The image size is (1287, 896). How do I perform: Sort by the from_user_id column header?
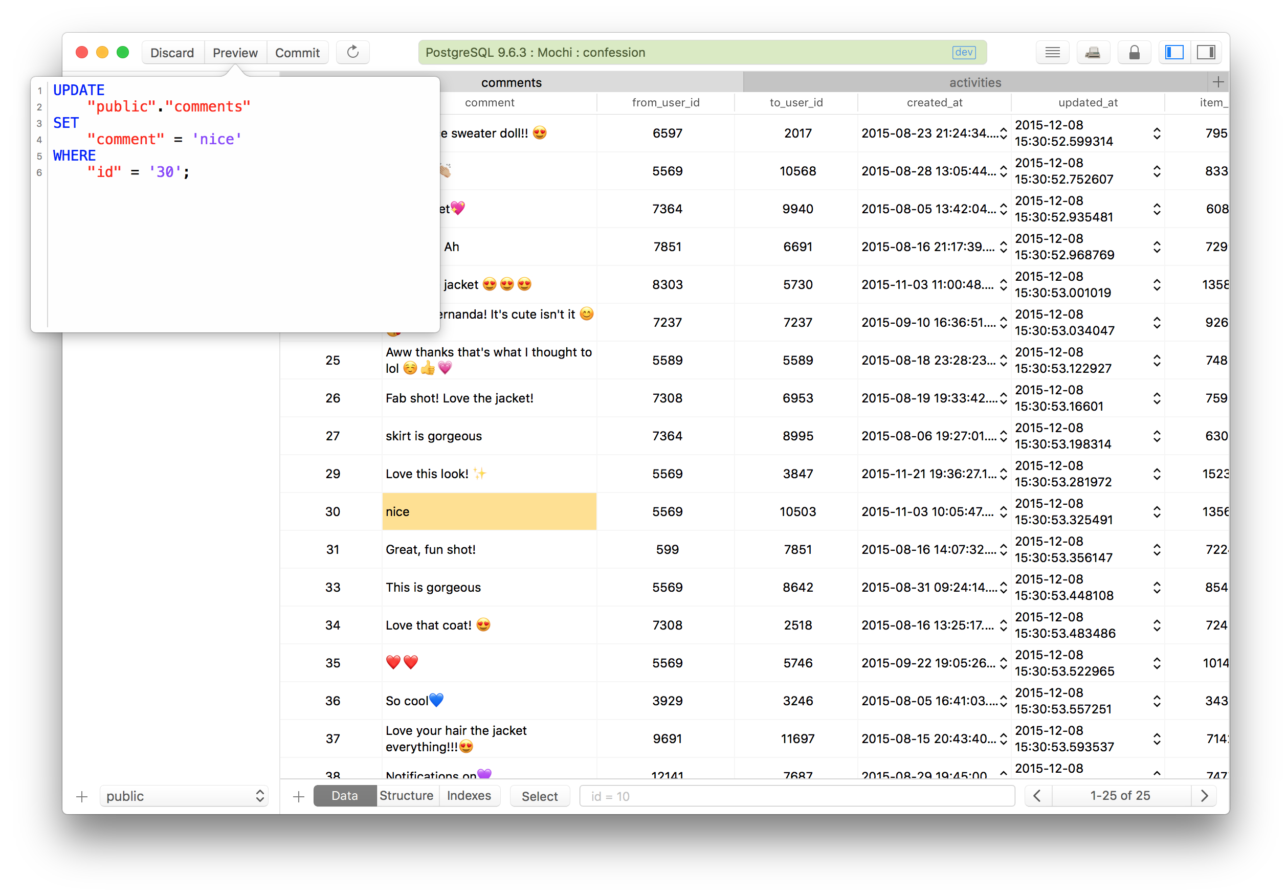coord(665,103)
